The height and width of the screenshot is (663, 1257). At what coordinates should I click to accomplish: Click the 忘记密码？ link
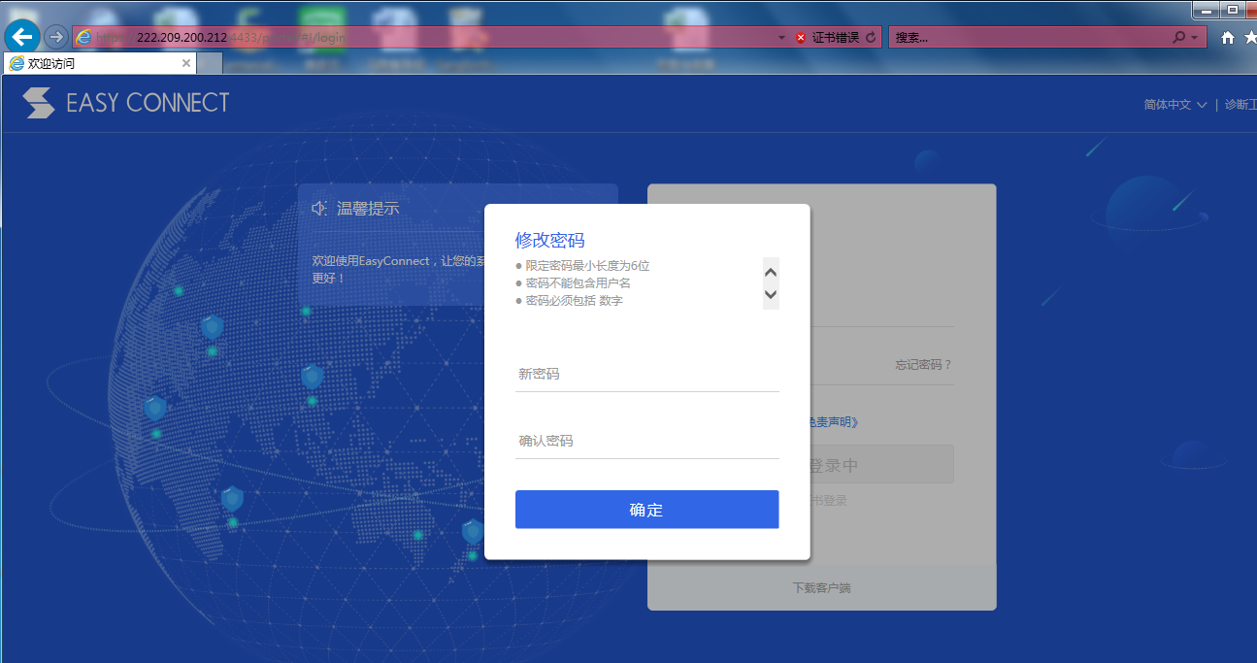click(924, 365)
